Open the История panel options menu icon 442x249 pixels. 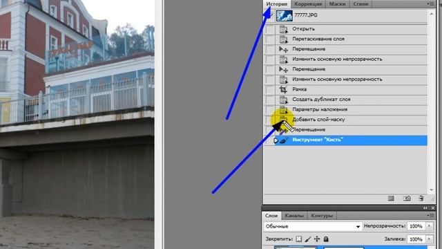point(430,3)
